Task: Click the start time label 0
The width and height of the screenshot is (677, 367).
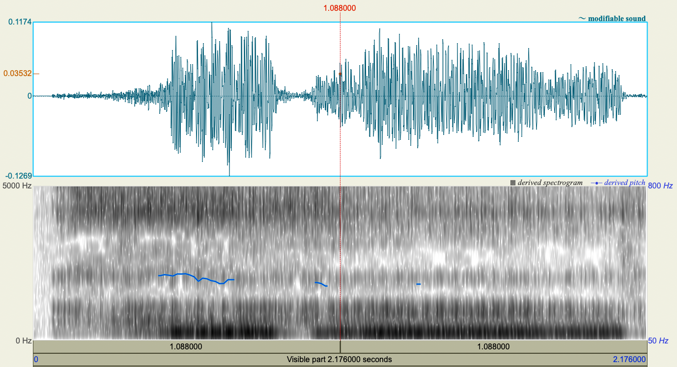Action: pyautogui.click(x=35, y=359)
